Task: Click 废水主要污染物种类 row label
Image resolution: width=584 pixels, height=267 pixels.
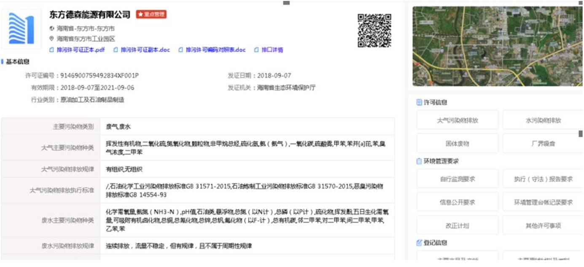Action: 67,220
